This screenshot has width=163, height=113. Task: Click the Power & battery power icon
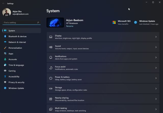tap(51, 78)
